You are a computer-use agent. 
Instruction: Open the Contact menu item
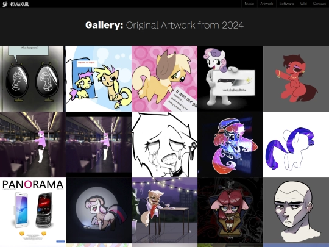click(319, 4)
